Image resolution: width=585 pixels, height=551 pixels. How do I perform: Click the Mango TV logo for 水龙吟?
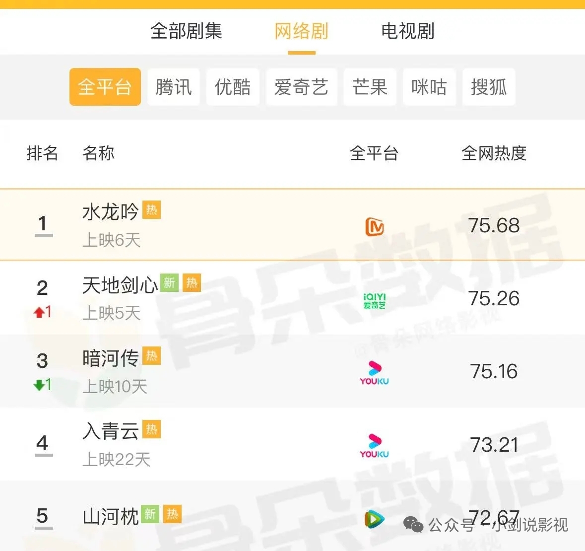[x=375, y=226]
